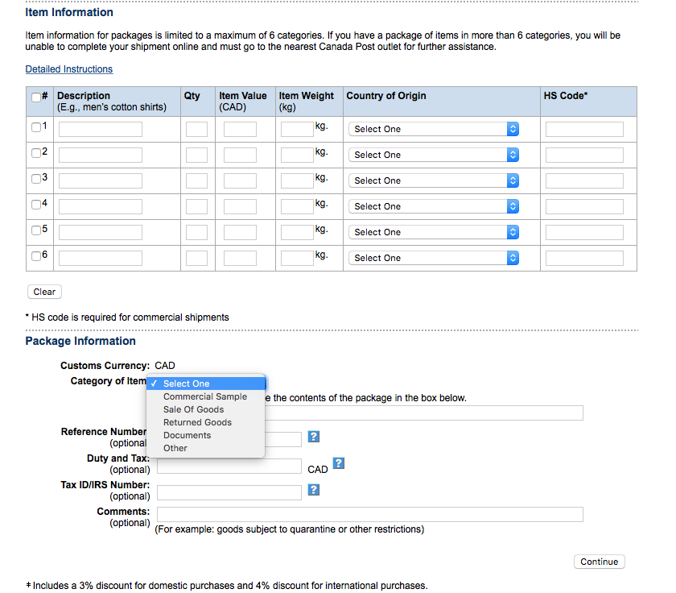
Task: Click Qty field in row 2
Action: 196,155
